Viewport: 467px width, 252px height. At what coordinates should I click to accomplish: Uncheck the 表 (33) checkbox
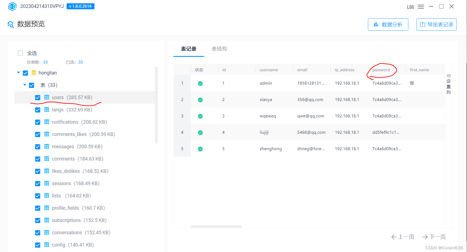tap(32, 85)
